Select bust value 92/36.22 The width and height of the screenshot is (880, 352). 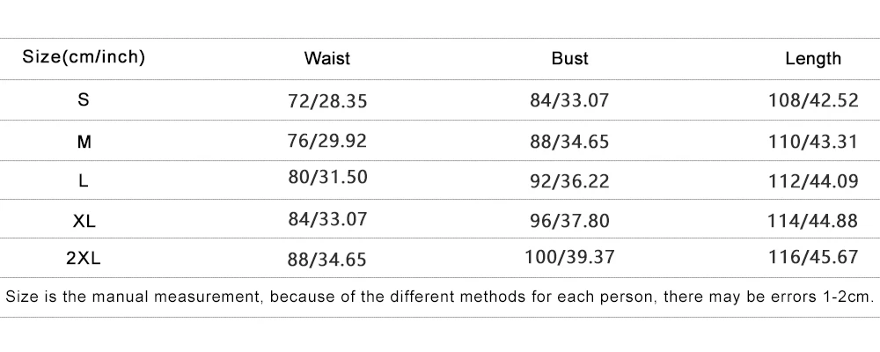(569, 180)
